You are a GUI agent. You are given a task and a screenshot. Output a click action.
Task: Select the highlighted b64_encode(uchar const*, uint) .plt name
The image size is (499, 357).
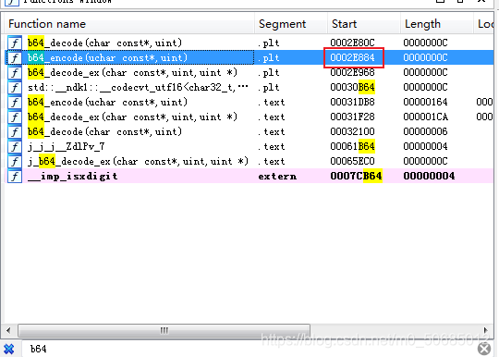coord(107,57)
